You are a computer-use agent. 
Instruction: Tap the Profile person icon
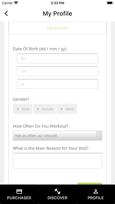pos(96,191)
